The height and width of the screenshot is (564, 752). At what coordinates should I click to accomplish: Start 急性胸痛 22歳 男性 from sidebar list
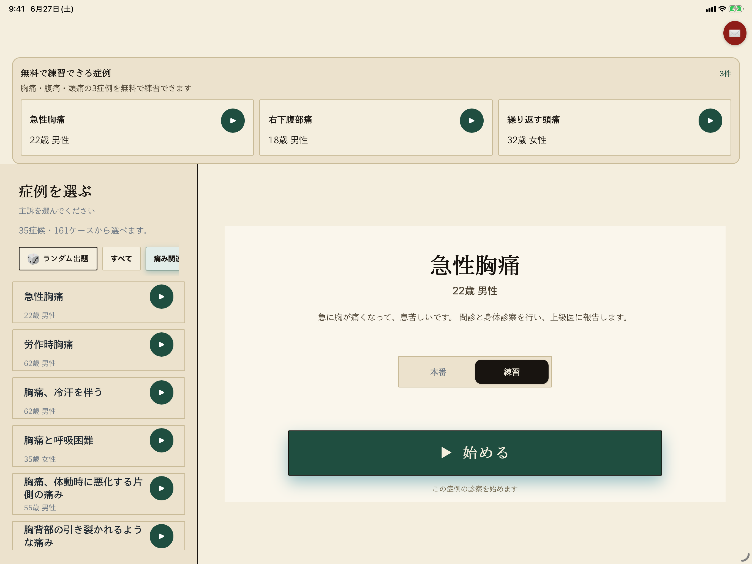click(x=162, y=297)
